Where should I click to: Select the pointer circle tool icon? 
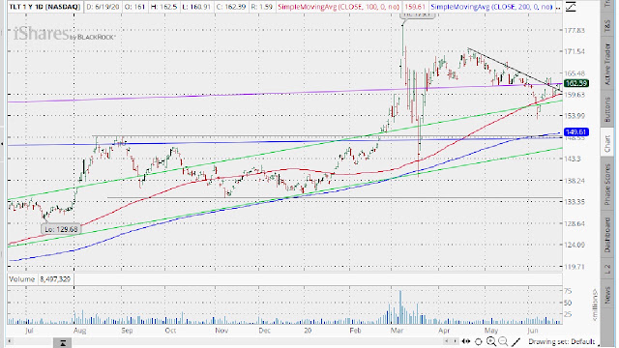tap(479, 341)
